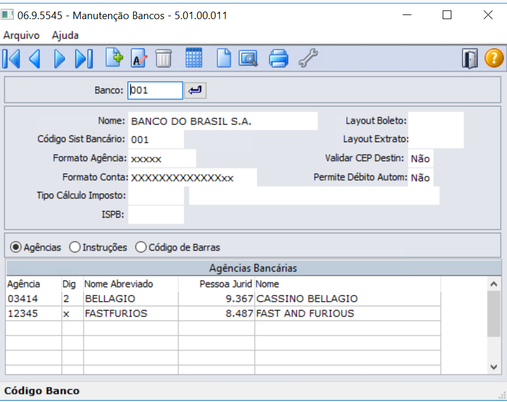Click agencies grid scrollbar thumb
Image resolution: width=507 pixels, height=402 pixels.
[494, 314]
